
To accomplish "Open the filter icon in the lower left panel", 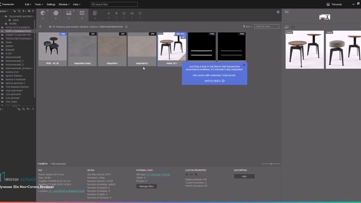I will tap(28, 109).
